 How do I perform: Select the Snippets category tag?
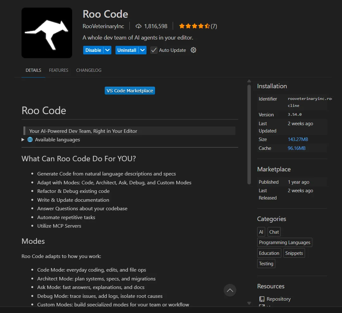(294, 253)
